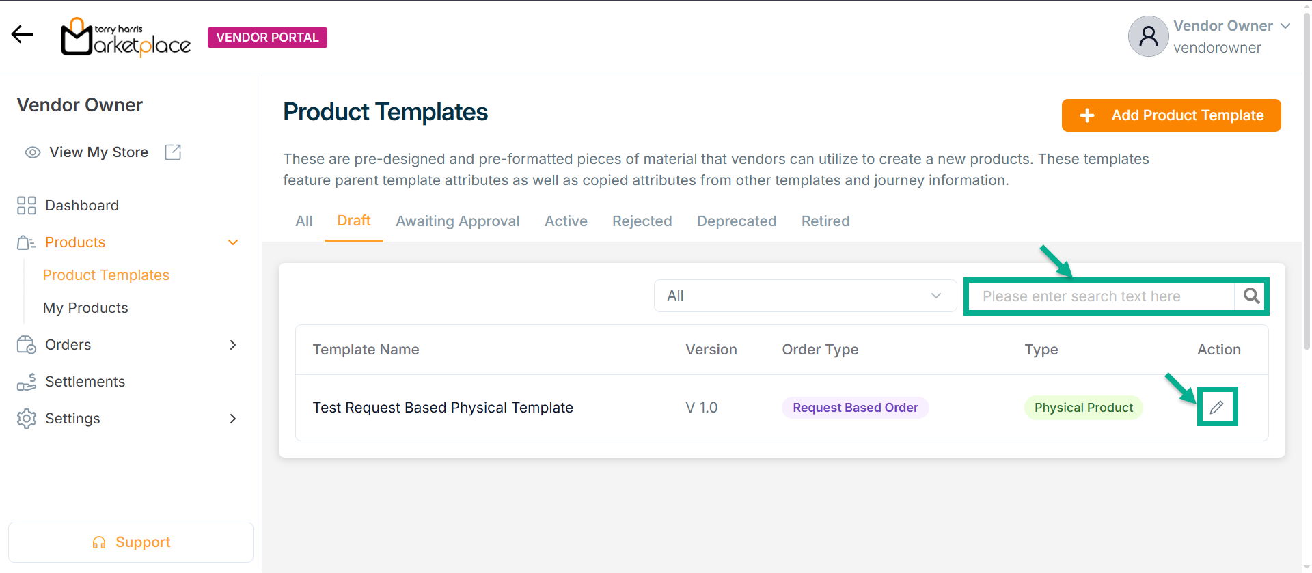1312x573 pixels.
Task: Focus the search text field
Action: click(1100, 296)
